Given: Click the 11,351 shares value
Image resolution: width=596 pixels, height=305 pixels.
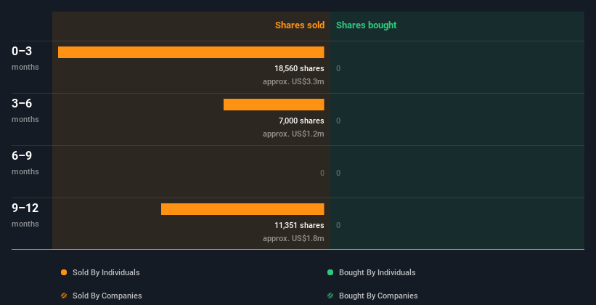Looking at the screenshot, I should click(299, 226).
